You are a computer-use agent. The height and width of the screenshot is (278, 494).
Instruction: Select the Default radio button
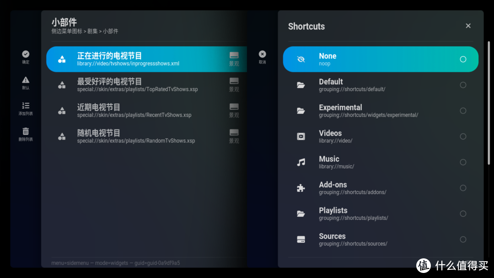tap(463, 85)
